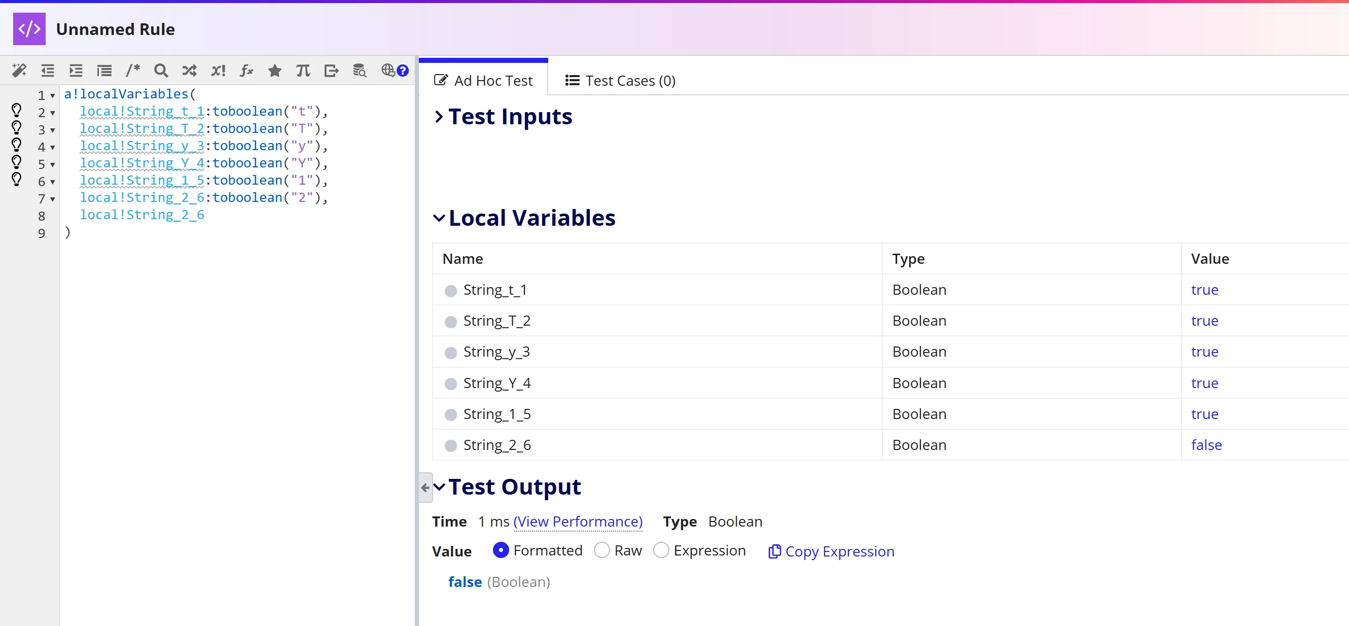The image size is (1349, 626).
Task: Click the Boolean type of String_y_3
Action: click(919, 352)
